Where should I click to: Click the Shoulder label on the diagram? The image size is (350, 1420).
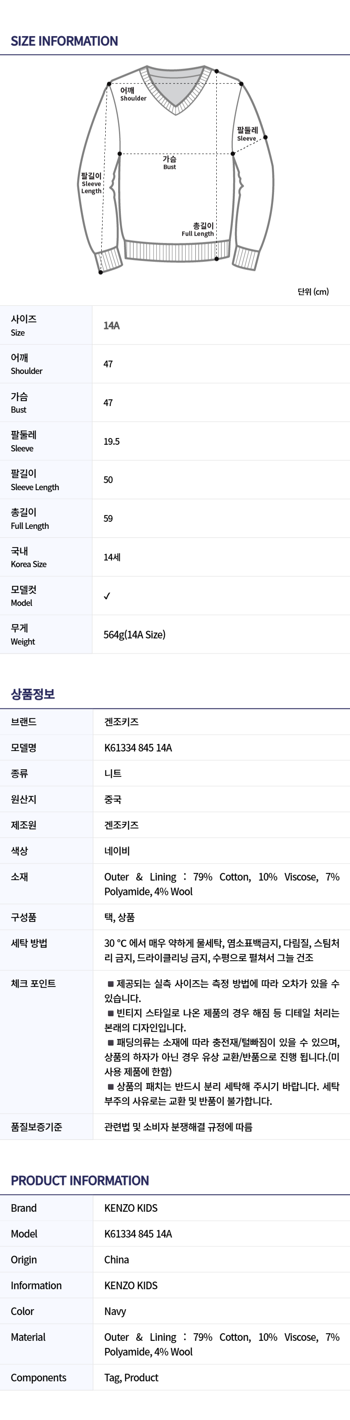click(133, 94)
